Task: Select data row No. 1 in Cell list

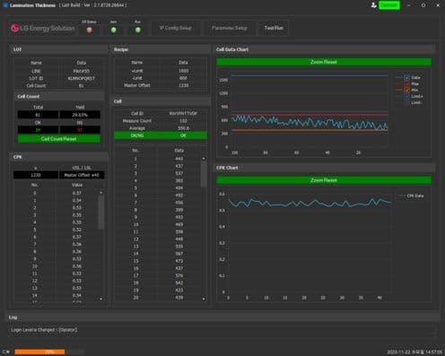Action: point(158,159)
